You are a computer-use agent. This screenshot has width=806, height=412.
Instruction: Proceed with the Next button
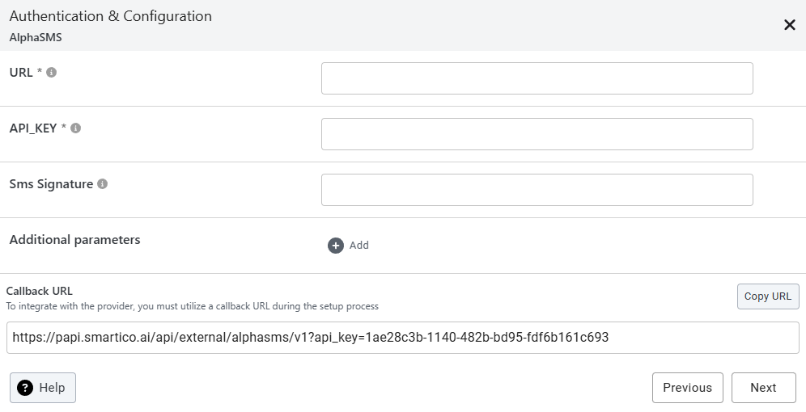[x=763, y=388]
